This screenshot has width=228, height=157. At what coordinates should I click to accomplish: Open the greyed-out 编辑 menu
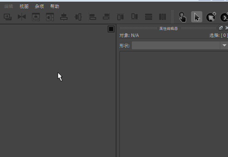click(9, 6)
